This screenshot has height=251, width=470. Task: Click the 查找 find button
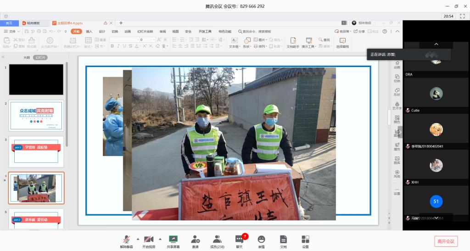[x=325, y=39]
